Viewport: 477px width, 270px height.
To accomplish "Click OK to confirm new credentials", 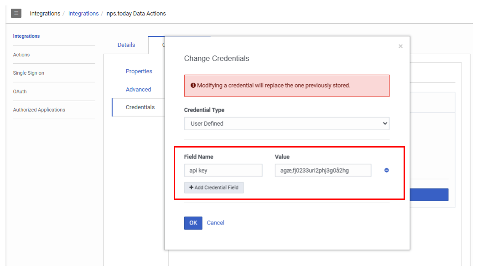I will [193, 223].
